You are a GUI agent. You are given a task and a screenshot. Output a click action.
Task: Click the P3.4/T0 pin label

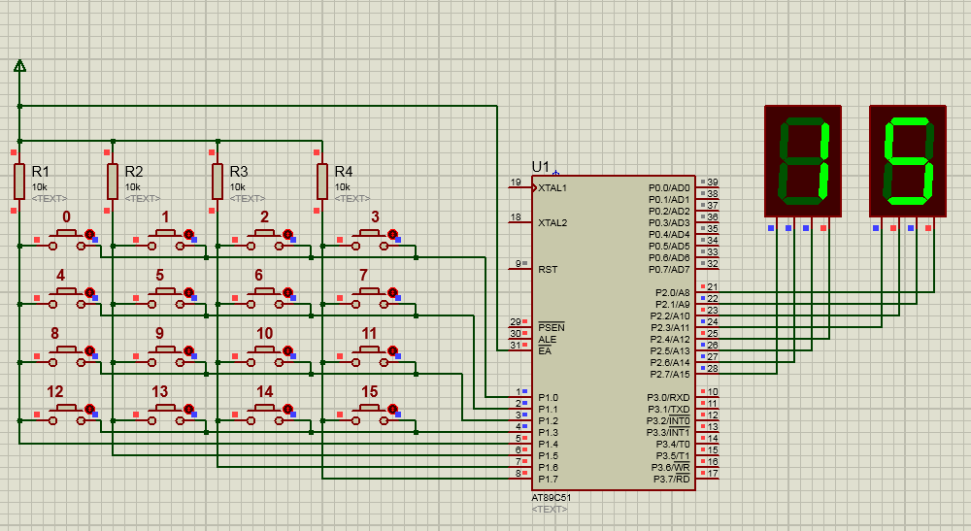click(x=673, y=445)
